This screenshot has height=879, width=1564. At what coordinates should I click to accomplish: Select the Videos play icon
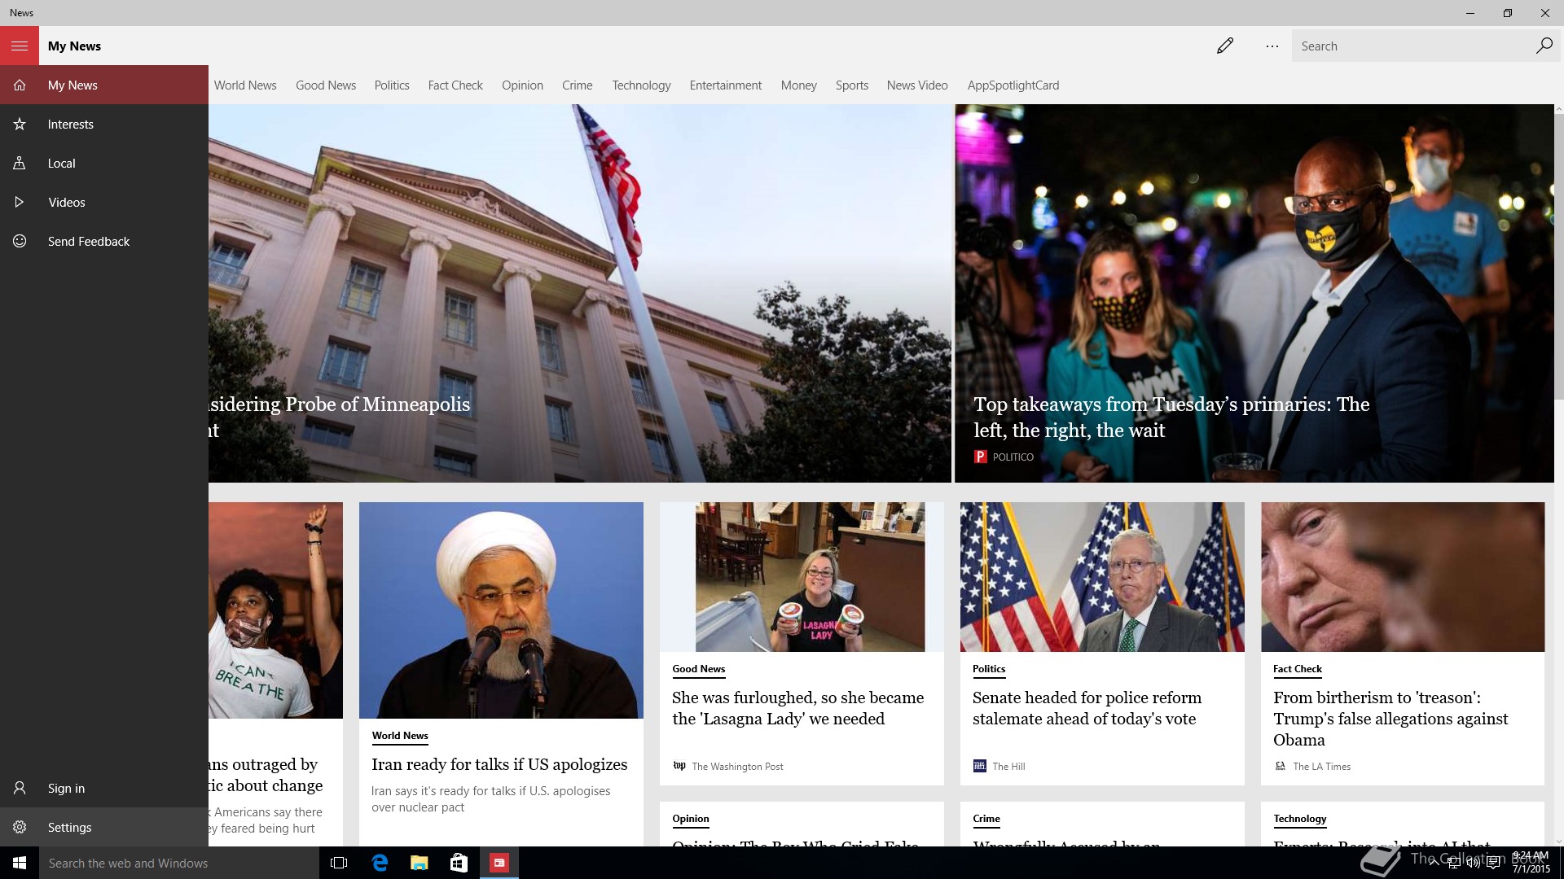click(x=20, y=202)
